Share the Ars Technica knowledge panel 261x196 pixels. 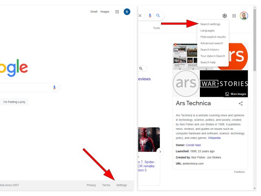pyautogui.click(x=241, y=104)
